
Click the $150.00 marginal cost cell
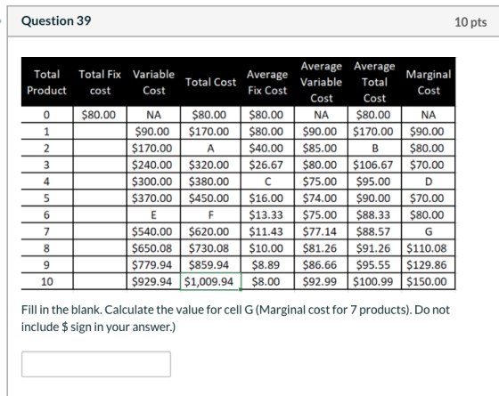click(429, 281)
